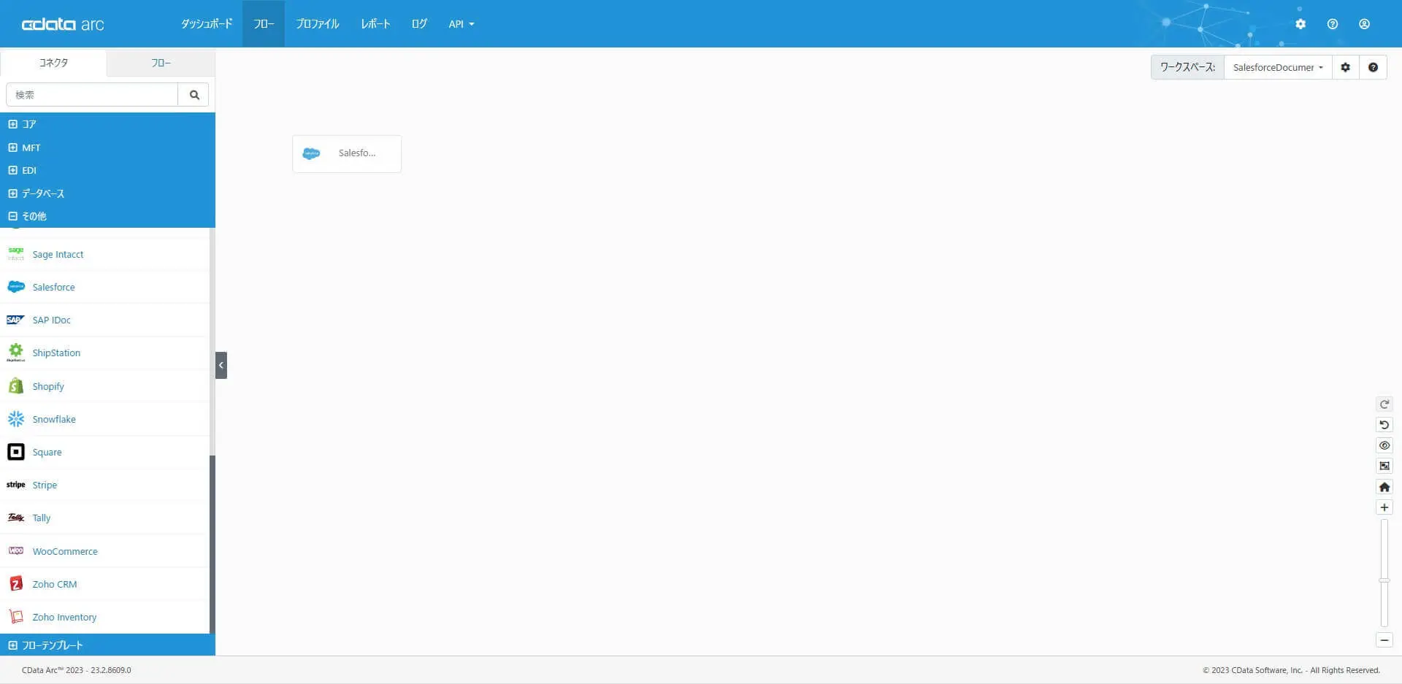Select the Salesfo... connector node on canvas
1402x684 pixels.
click(x=347, y=153)
